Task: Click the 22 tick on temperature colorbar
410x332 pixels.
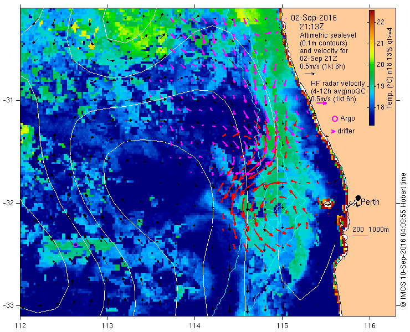Action: click(381, 22)
